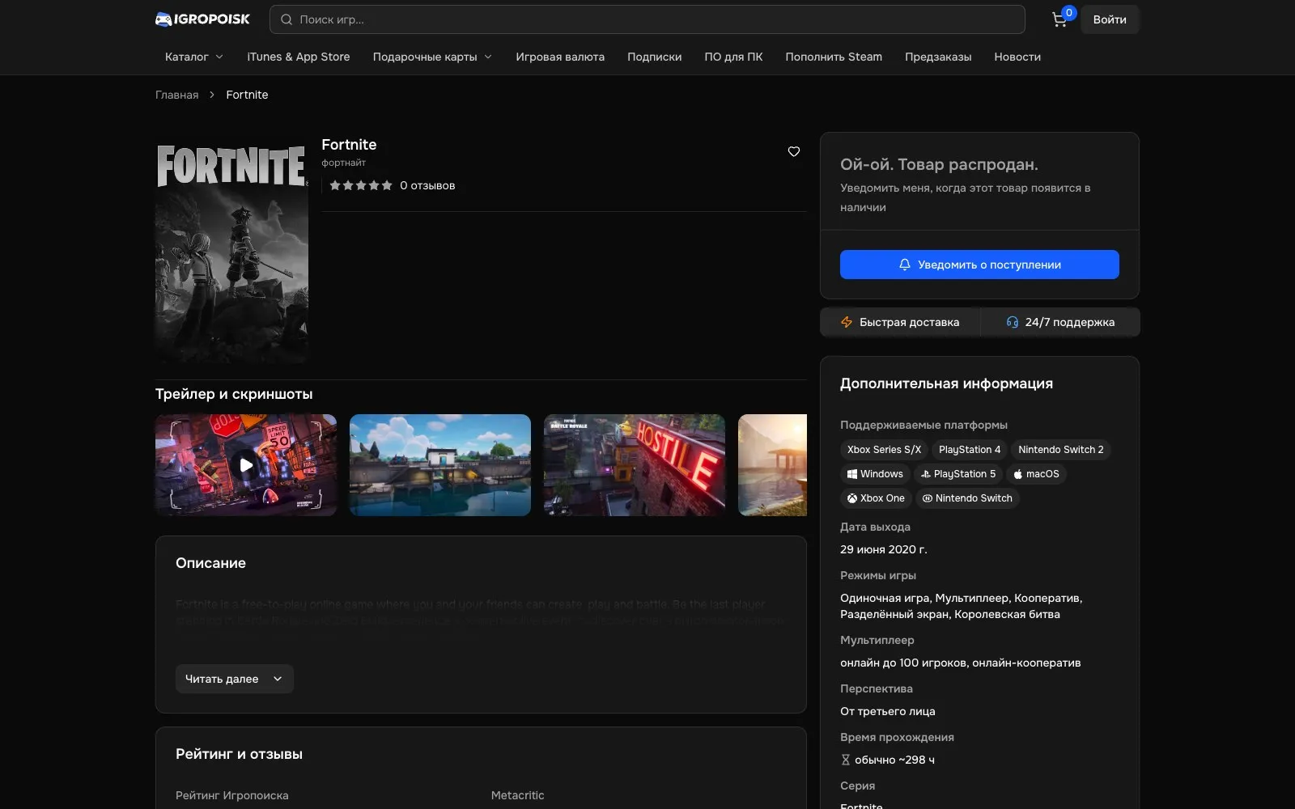Open the Предзаказы menu item

point(938,57)
